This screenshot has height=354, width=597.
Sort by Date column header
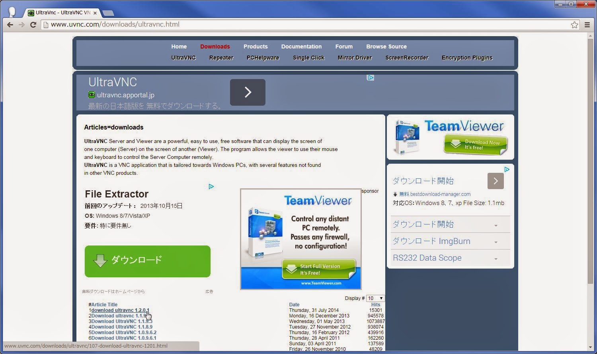[x=294, y=305]
